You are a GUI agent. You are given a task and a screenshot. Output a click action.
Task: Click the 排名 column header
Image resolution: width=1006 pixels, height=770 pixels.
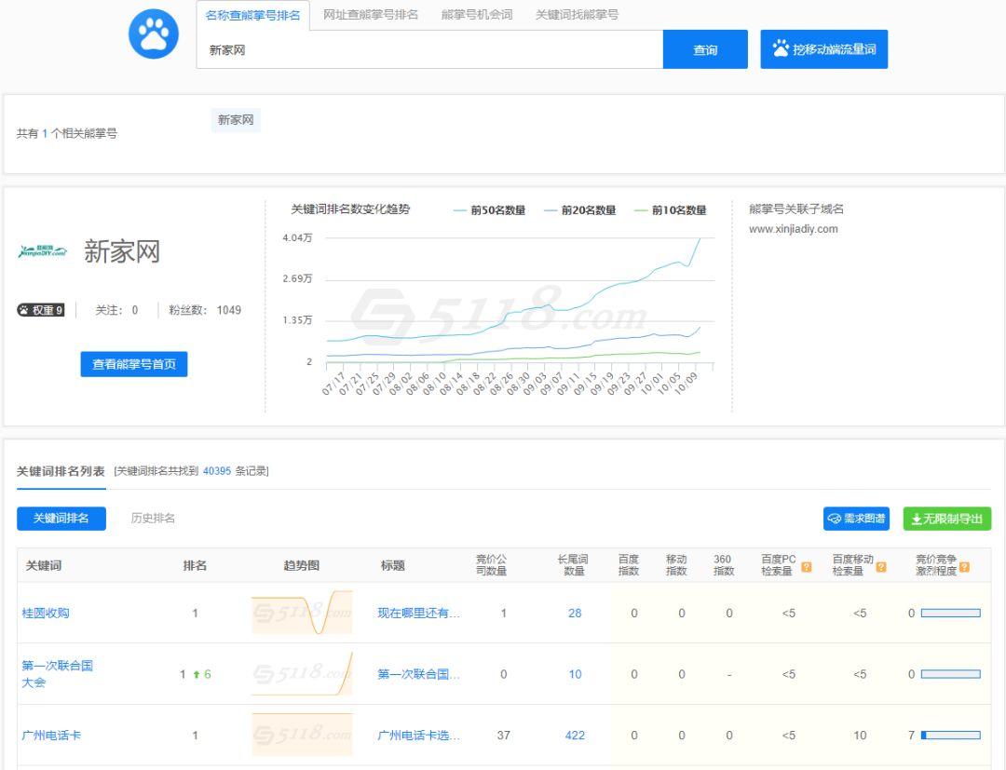pyautogui.click(x=195, y=565)
